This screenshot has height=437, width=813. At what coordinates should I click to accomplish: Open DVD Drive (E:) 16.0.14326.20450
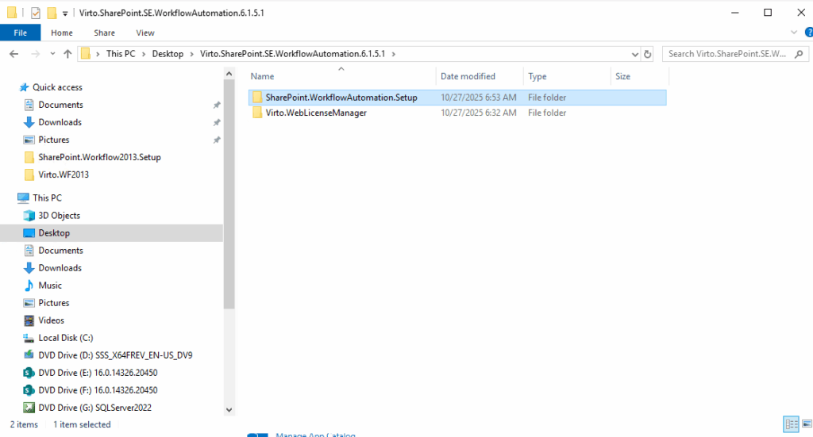click(x=98, y=373)
